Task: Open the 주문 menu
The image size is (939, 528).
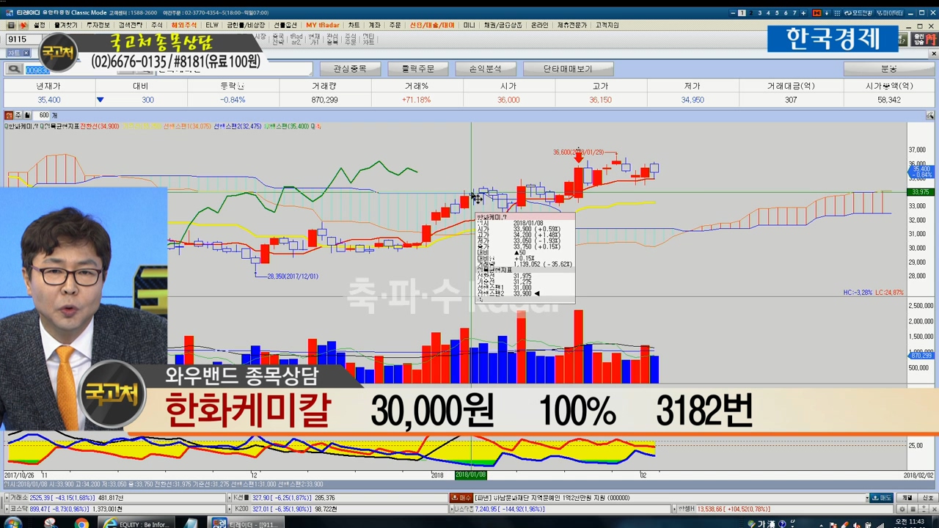Action: click(395, 25)
